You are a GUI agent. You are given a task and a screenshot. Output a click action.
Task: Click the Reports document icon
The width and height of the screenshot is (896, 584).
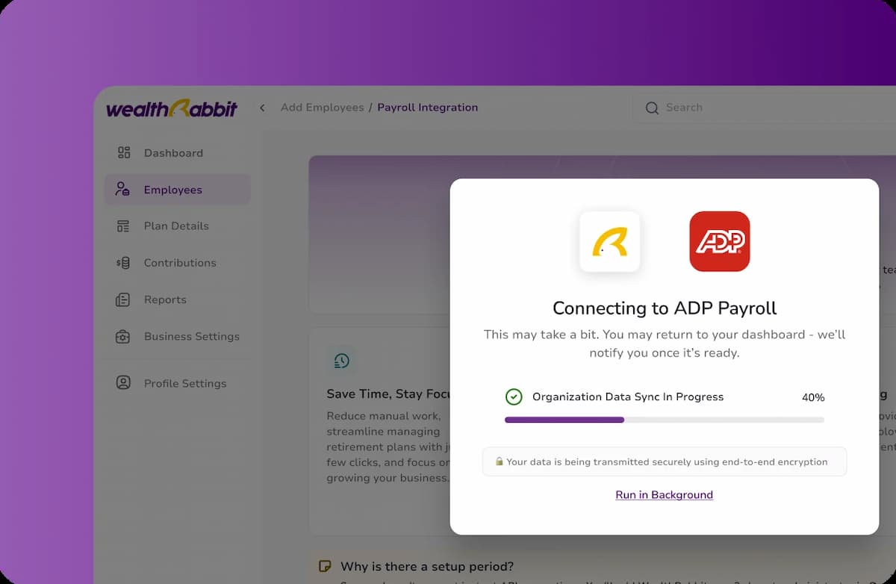(123, 299)
